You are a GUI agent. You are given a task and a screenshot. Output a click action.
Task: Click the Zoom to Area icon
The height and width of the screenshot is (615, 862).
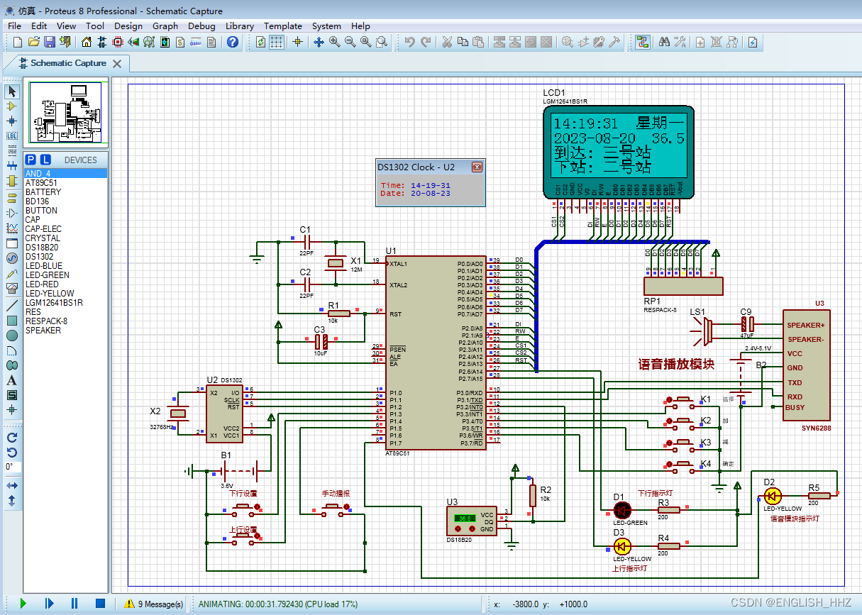[382, 43]
